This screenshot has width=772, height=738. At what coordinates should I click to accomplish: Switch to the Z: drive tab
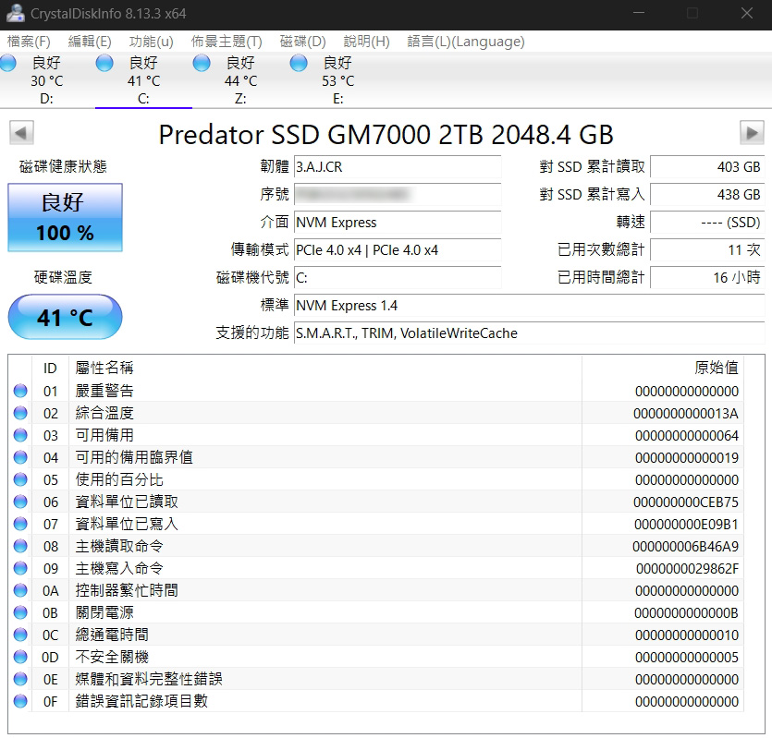point(240,81)
